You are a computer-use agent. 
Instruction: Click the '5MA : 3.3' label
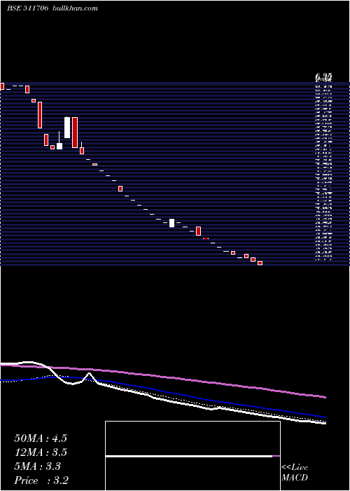click(37, 466)
